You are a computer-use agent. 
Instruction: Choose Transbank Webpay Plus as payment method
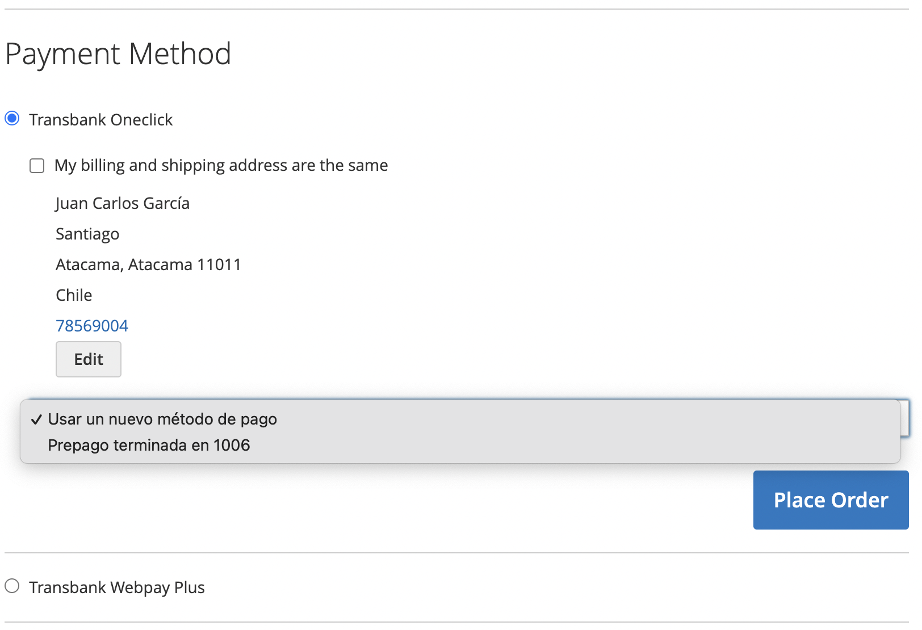click(x=12, y=587)
